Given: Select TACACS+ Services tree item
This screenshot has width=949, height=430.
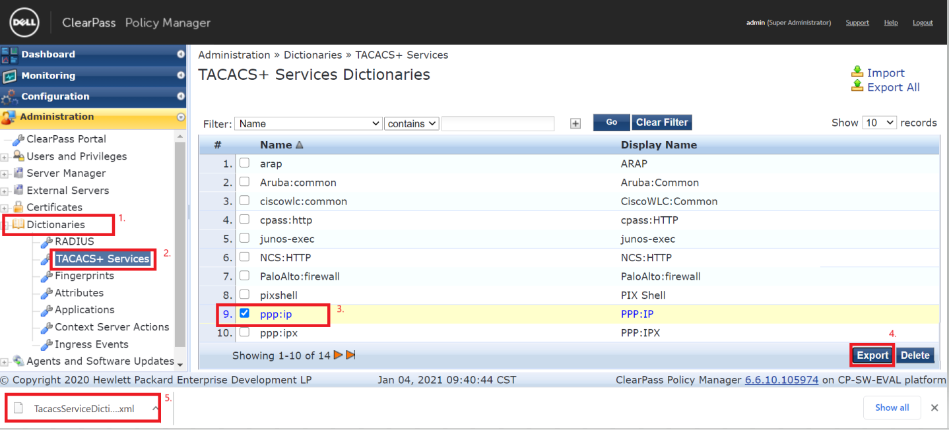Looking at the screenshot, I should 102,259.
